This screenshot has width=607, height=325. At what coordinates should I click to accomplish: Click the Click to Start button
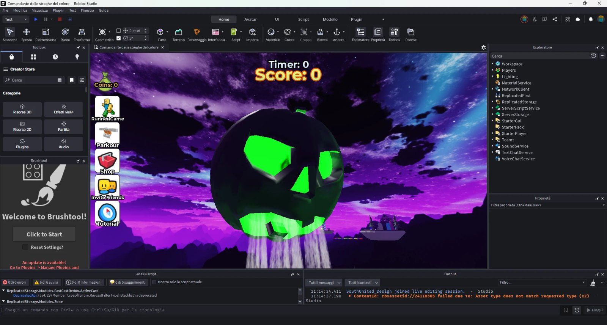44,234
